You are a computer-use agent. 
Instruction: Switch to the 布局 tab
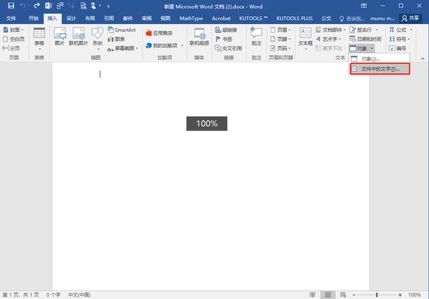pyautogui.click(x=90, y=18)
